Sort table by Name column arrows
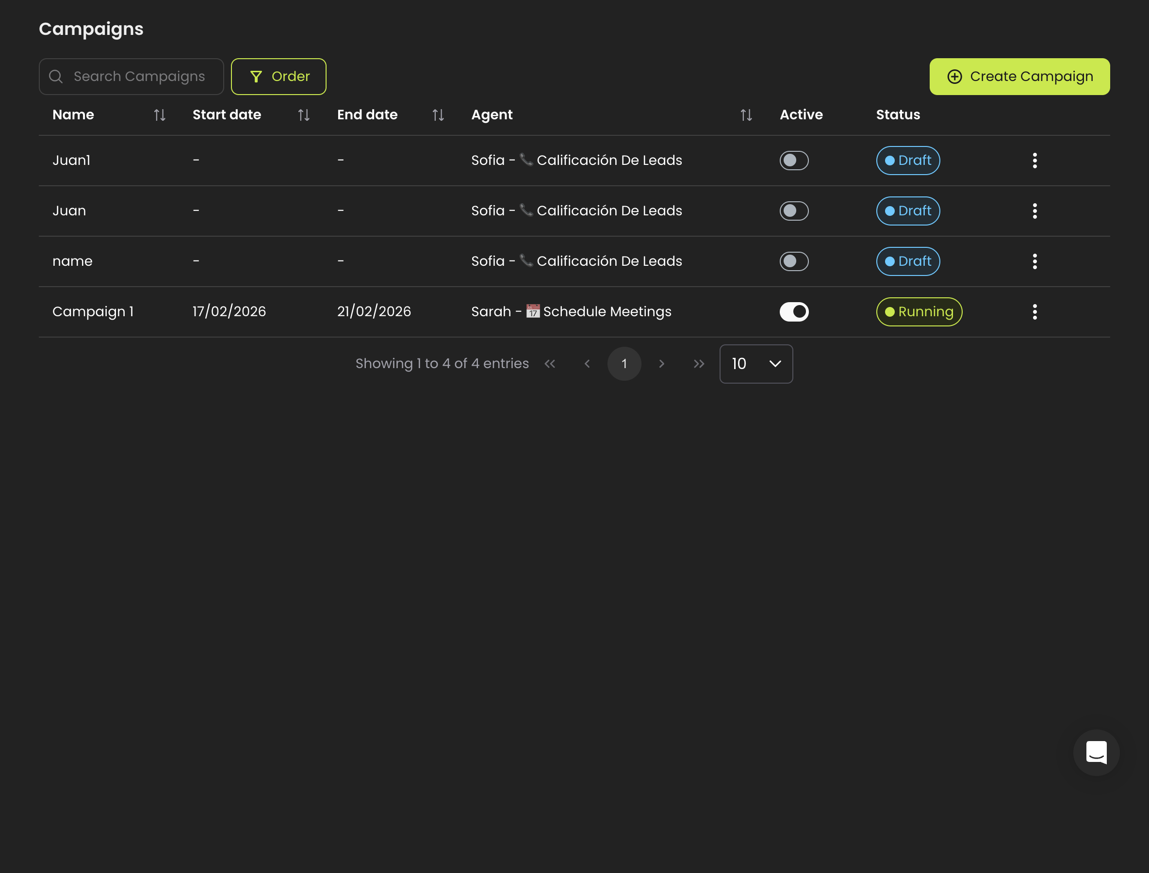The width and height of the screenshot is (1149, 873). [x=160, y=115]
